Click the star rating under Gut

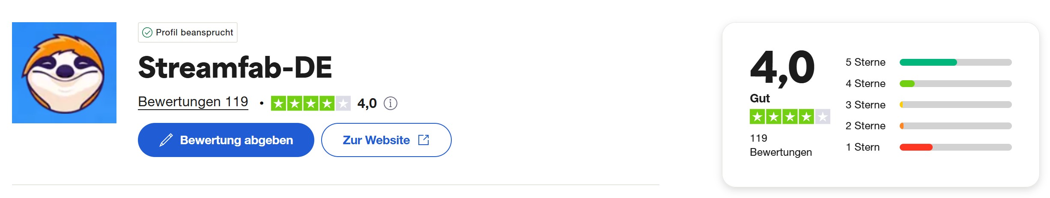pos(790,116)
